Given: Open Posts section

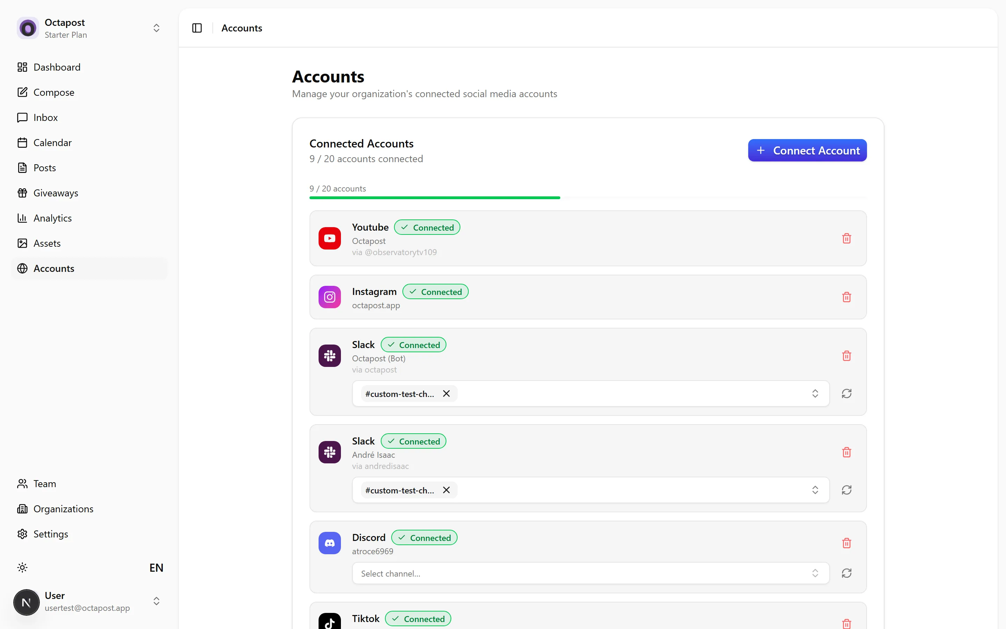Looking at the screenshot, I should [x=89, y=168].
